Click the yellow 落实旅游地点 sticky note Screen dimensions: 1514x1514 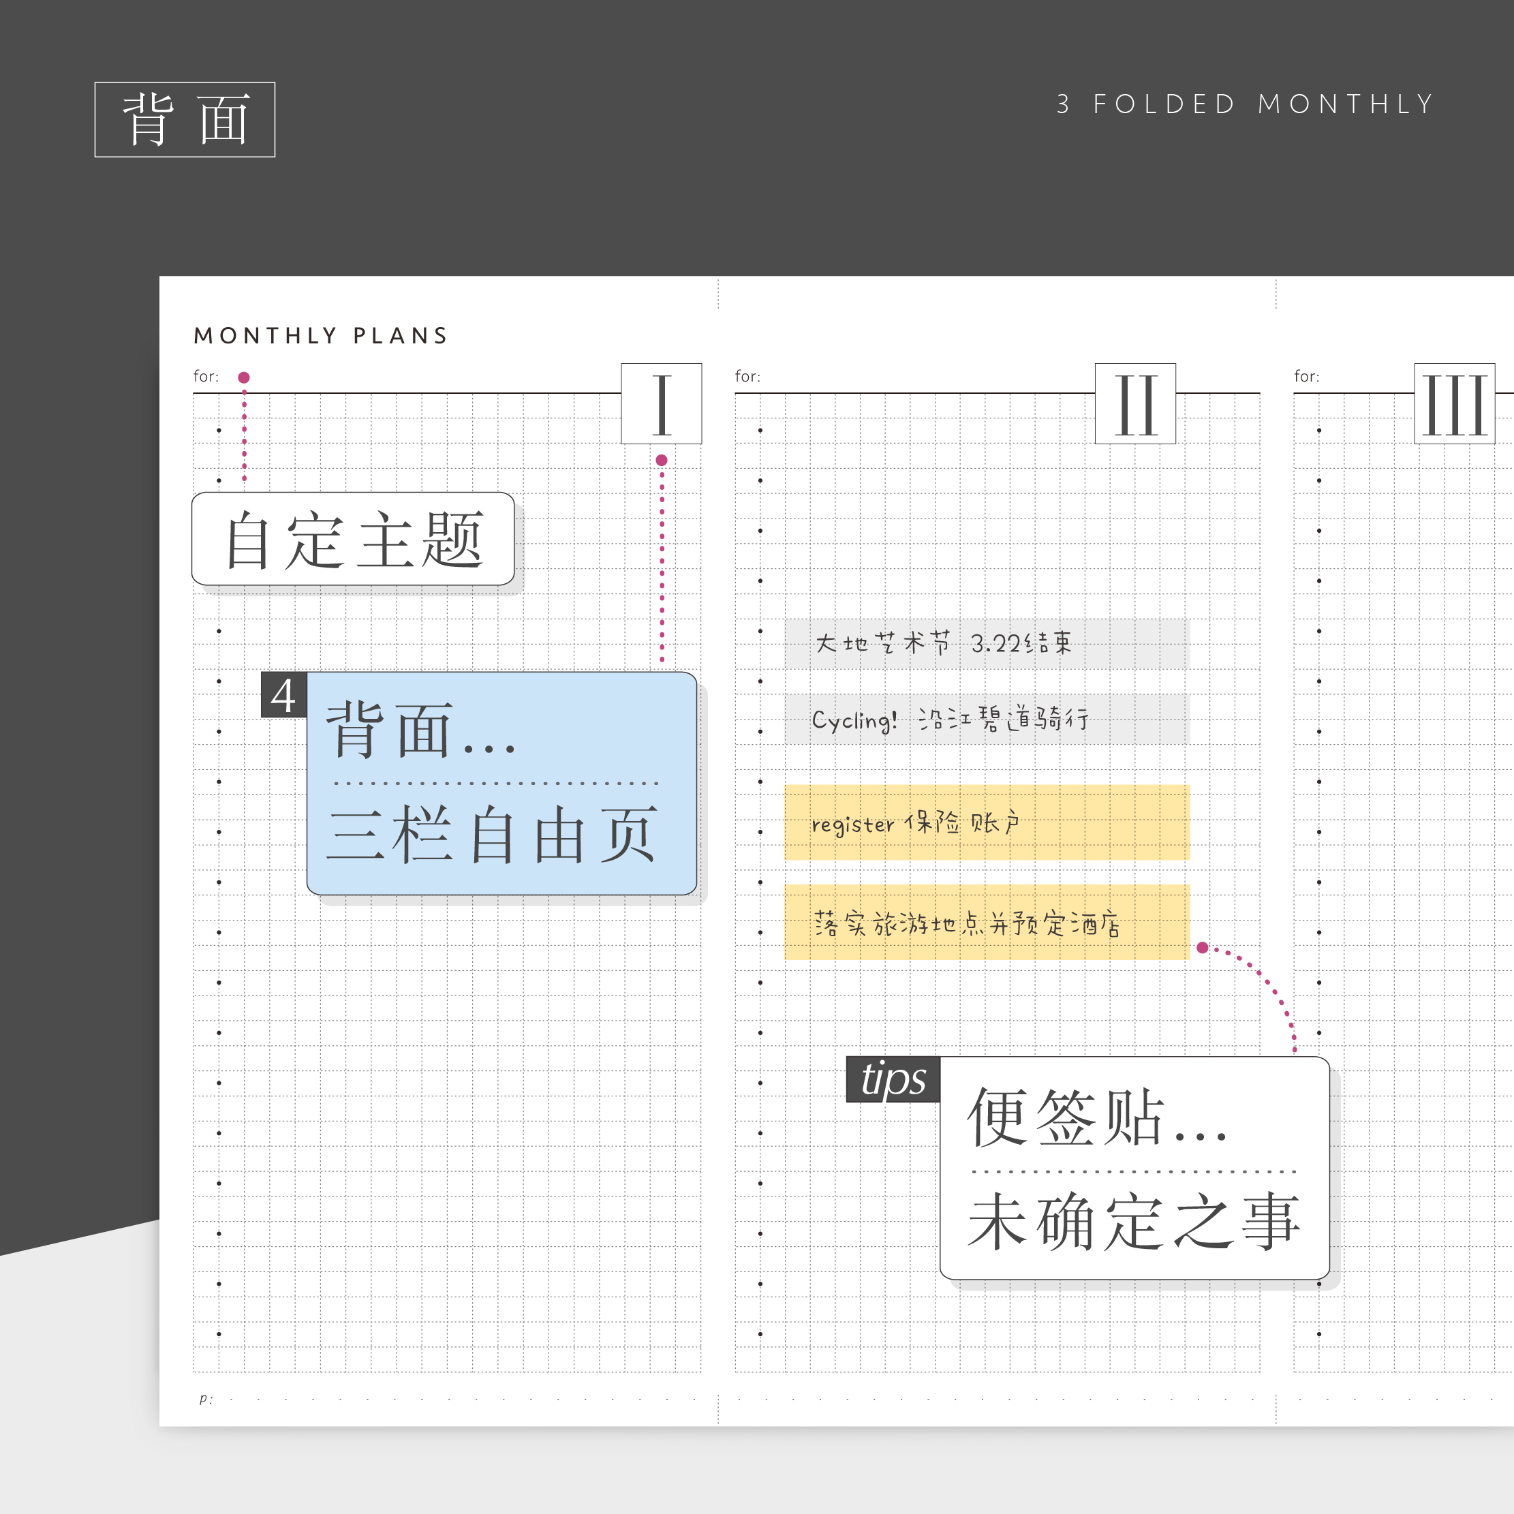coord(986,923)
